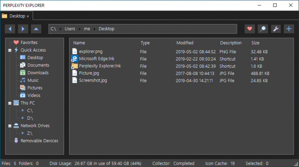Add a new tab with plus button

click(288, 29)
